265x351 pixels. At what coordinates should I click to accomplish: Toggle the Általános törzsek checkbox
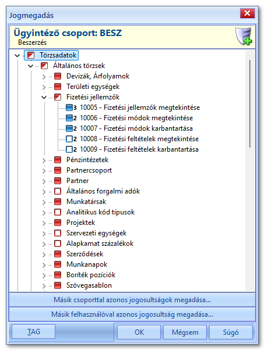tap(44, 66)
